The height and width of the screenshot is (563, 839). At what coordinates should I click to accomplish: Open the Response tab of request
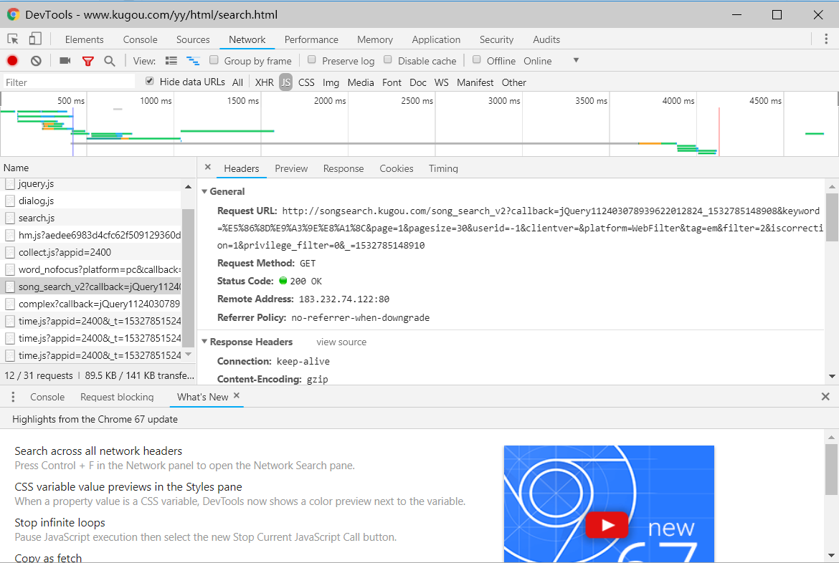click(343, 168)
